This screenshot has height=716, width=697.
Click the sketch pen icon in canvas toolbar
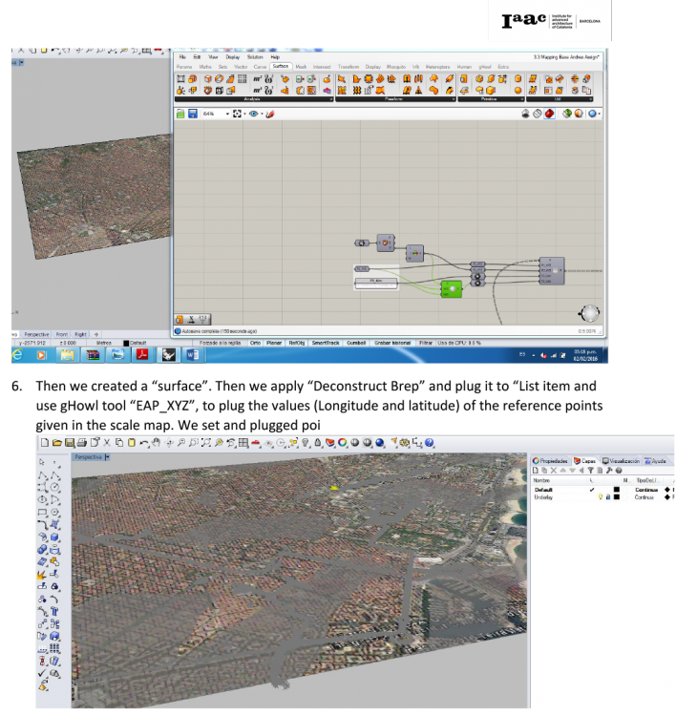[x=269, y=114]
